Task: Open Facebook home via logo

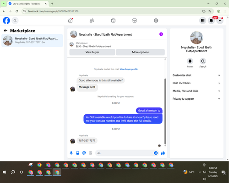Action: [6, 21]
